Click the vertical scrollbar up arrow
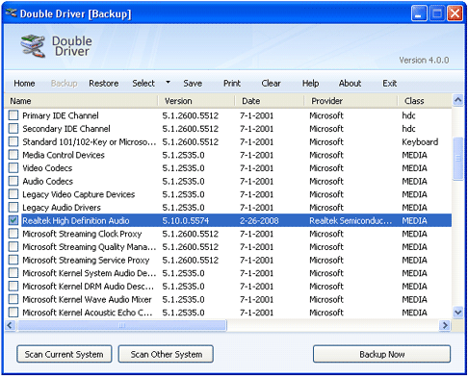The height and width of the screenshot is (377, 468). click(x=458, y=100)
